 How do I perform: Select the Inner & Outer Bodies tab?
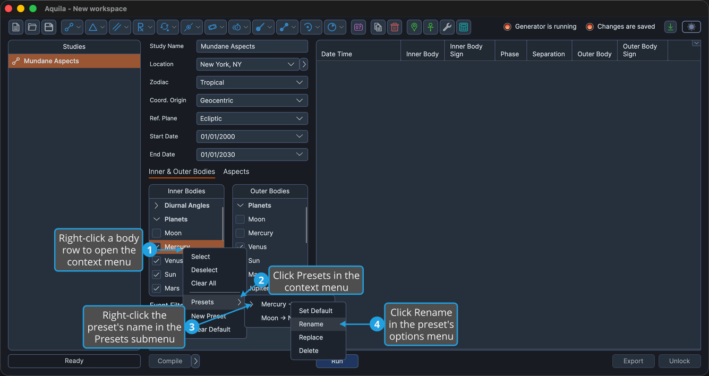[x=182, y=172]
